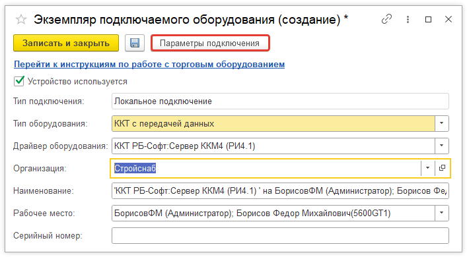Save record with the floppy disk icon
The width and height of the screenshot is (467, 257).
(135, 43)
